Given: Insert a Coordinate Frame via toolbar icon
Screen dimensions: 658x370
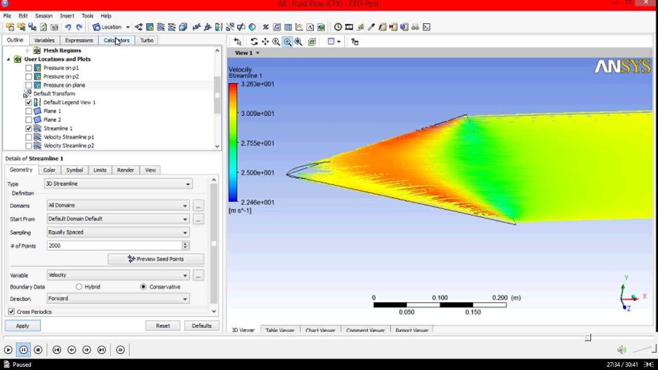Looking at the screenshot, I should point(207,27).
